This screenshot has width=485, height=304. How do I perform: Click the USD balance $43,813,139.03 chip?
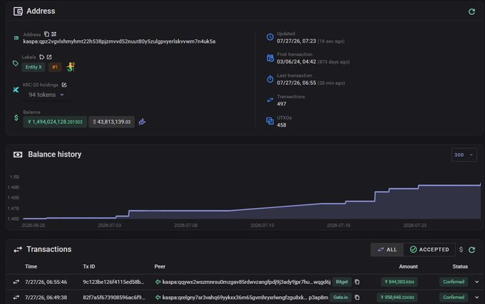point(112,122)
